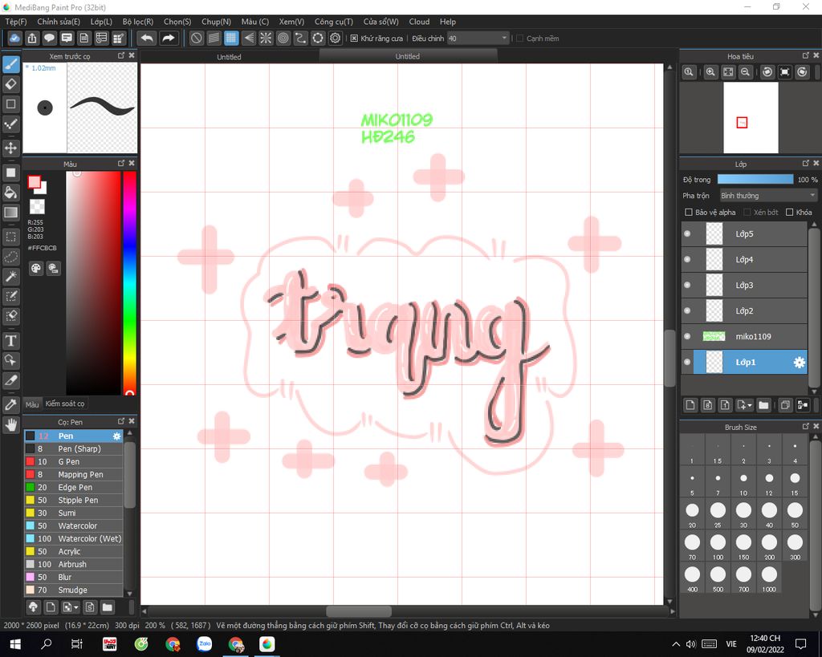Select the Lasso selection tool
This screenshot has width=822, height=657.
[x=11, y=257]
